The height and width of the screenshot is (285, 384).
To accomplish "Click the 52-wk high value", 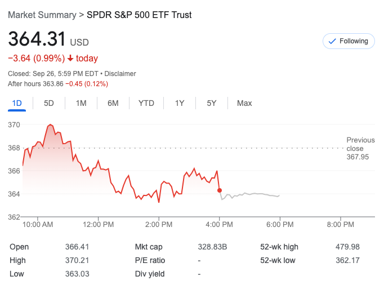I will coord(347,247).
